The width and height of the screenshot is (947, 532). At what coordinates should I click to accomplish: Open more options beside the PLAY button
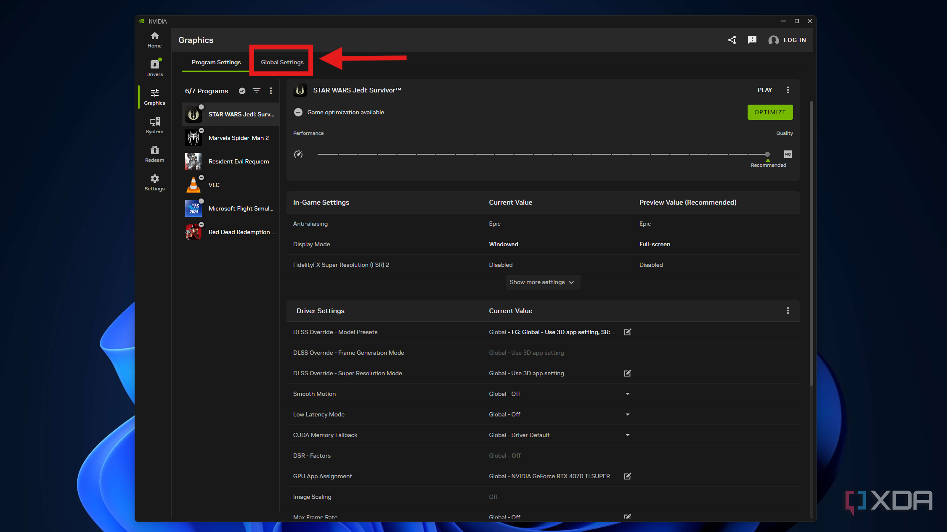click(x=788, y=90)
